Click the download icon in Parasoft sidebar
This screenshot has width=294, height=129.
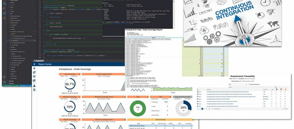click(x=34, y=86)
